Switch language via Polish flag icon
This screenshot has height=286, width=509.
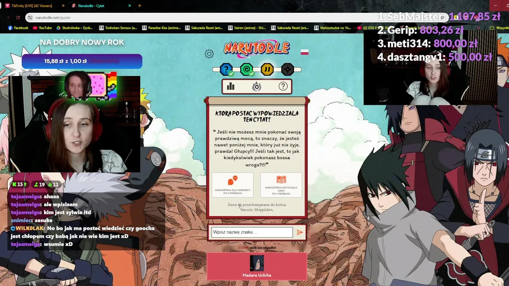click(305, 52)
